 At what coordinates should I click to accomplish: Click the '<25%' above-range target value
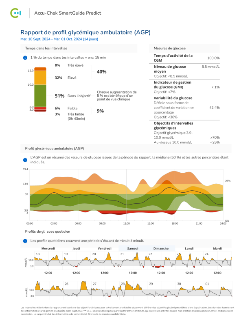click(x=215, y=142)
